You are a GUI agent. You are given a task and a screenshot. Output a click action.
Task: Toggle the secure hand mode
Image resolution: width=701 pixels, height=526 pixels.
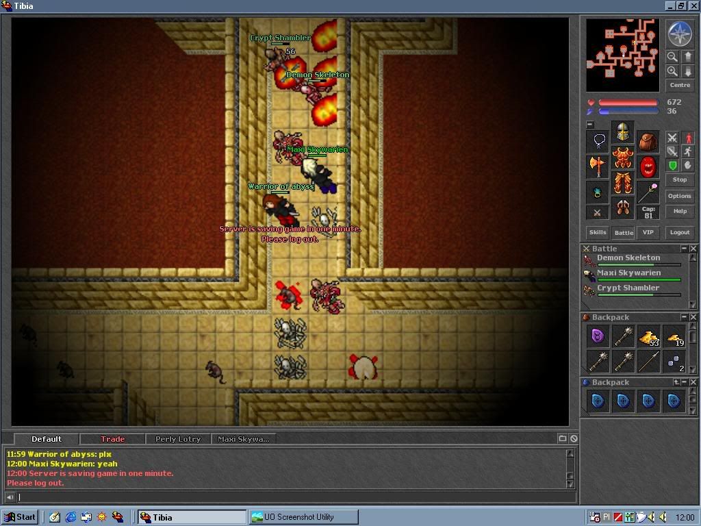pyautogui.click(x=687, y=166)
